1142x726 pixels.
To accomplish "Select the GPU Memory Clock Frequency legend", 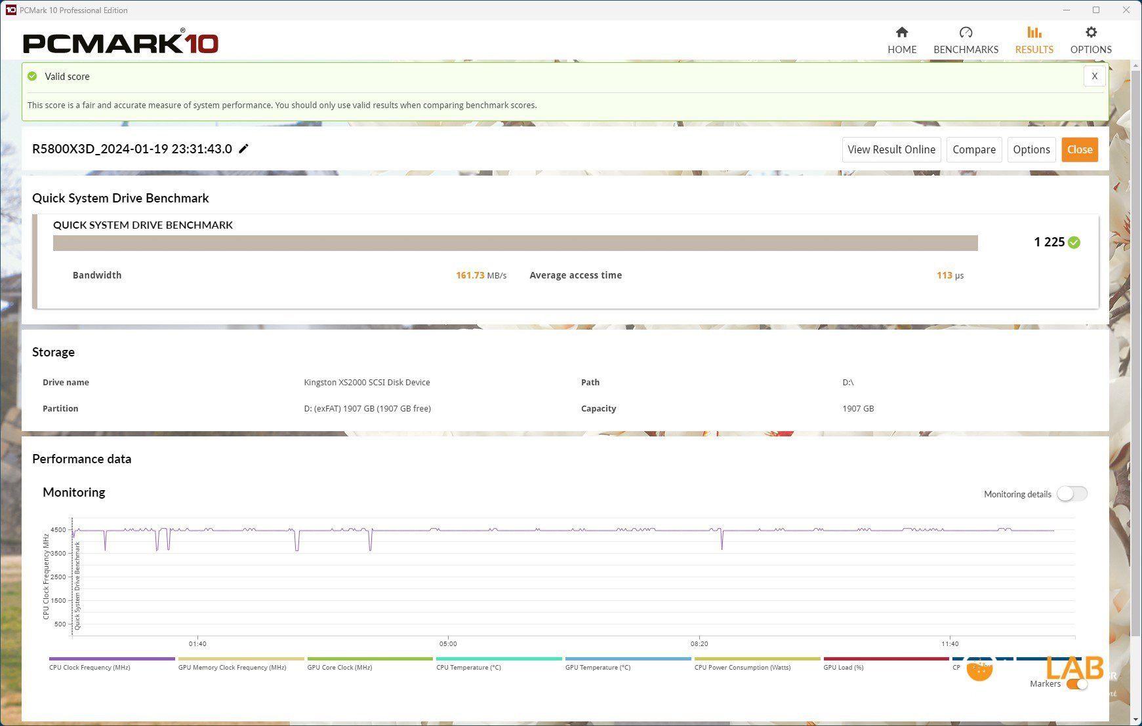I will click(241, 664).
